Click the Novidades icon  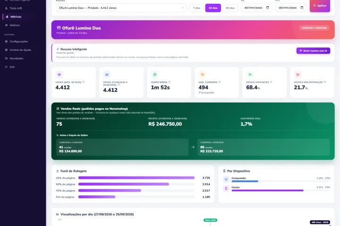tap(6, 58)
